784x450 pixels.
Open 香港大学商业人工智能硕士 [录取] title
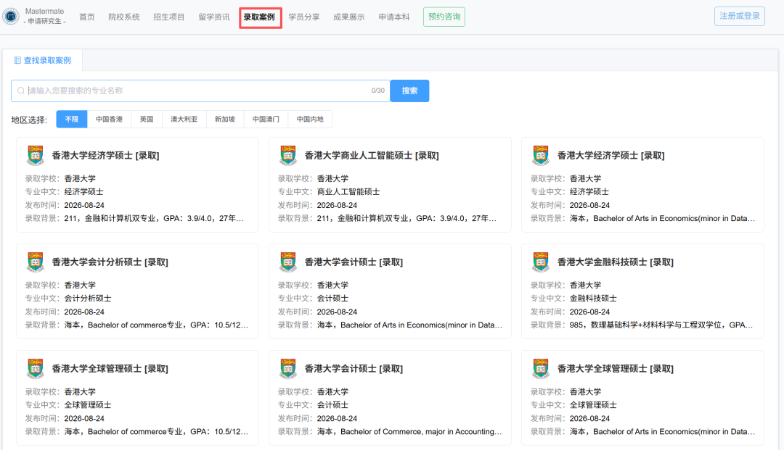372,156
